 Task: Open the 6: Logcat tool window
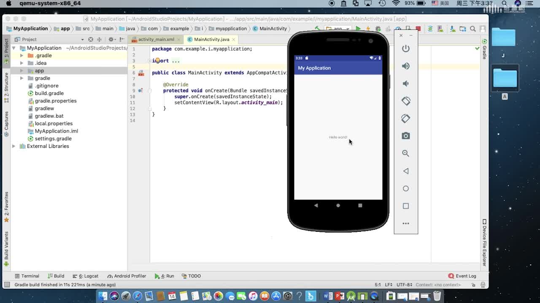(x=85, y=276)
